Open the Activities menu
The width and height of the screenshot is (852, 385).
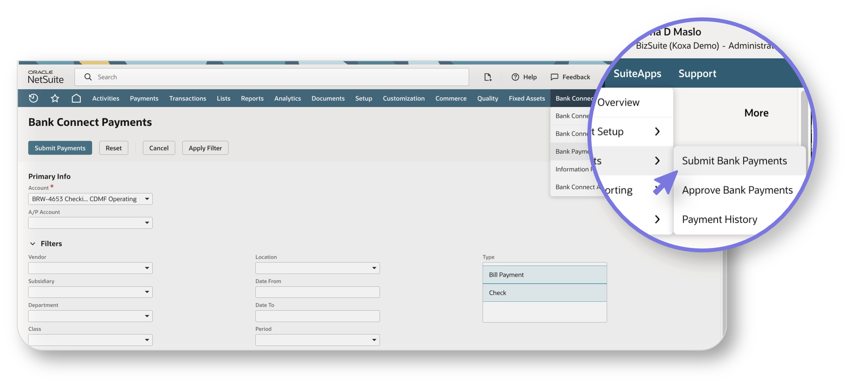coord(106,98)
